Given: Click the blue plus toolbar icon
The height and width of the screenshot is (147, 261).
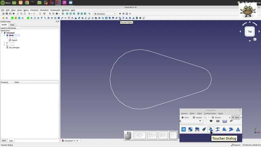Looking at the screenshot, I should coord(31,18).
